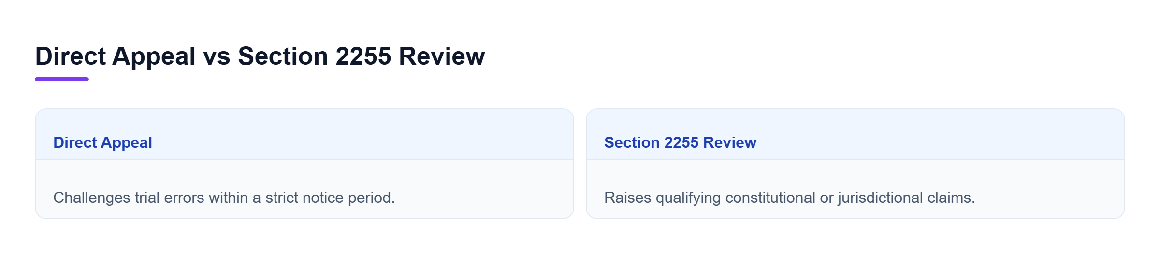Screen dimensions: 1160x254
Task: Click the word Review in main heading
Action: click(x=442, y=56)
